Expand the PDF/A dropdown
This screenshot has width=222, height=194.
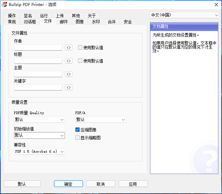100,119
